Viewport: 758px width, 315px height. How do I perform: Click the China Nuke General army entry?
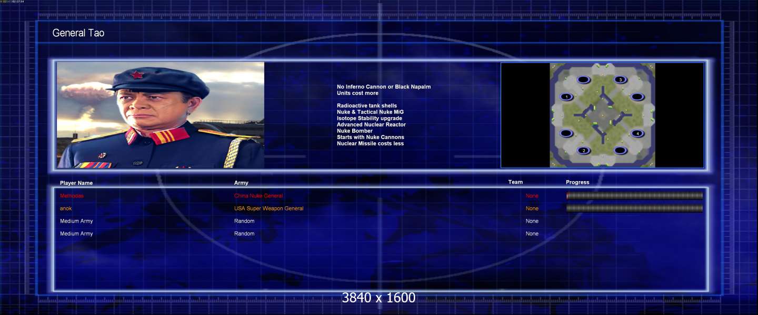258,196
